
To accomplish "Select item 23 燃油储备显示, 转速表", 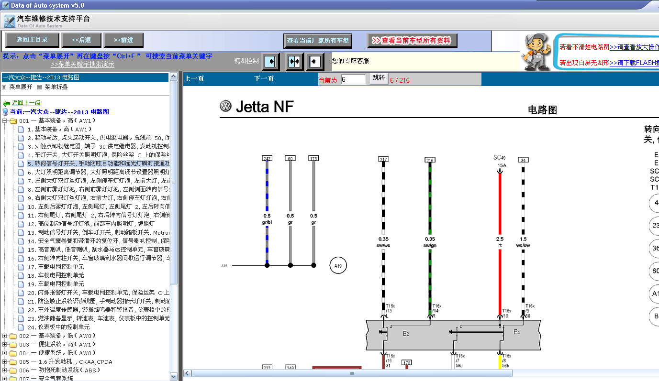I will [98, 318].
